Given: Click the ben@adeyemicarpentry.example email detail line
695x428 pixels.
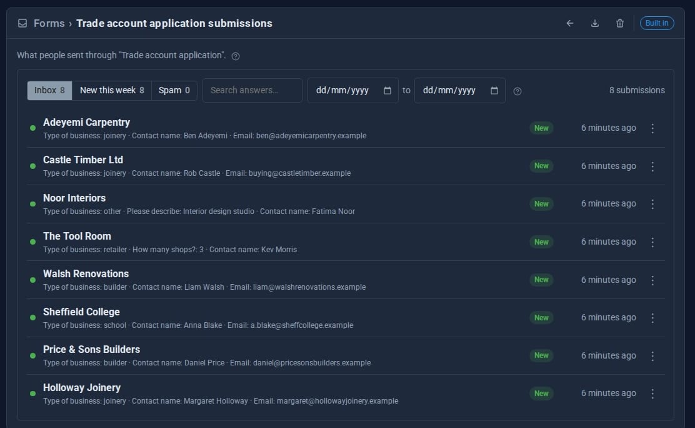Looking at the screenshot, I should [x=205, y=136].
